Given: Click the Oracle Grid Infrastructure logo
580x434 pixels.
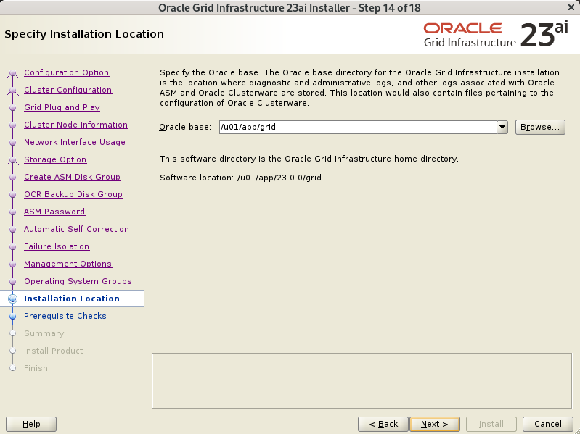Looking at the screenshot, I should (x=496, y=35).
